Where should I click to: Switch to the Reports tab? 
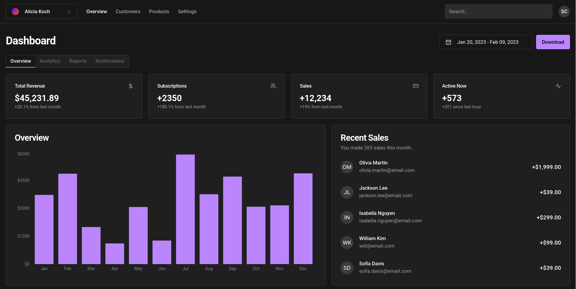tap(78, 61)
